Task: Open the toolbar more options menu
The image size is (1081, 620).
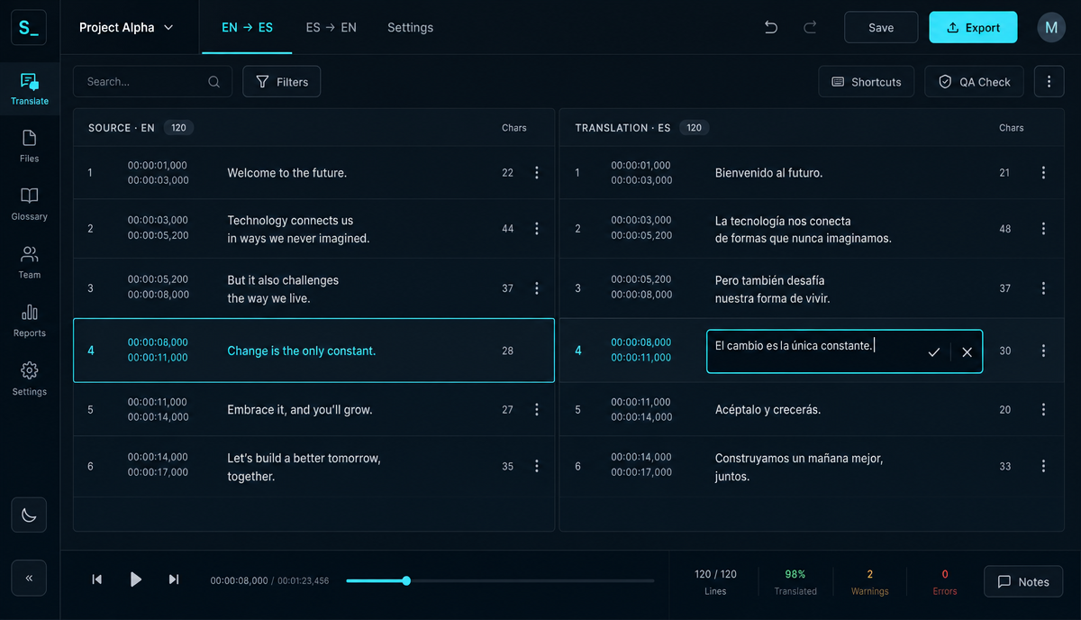Action: click(1049, 81)
